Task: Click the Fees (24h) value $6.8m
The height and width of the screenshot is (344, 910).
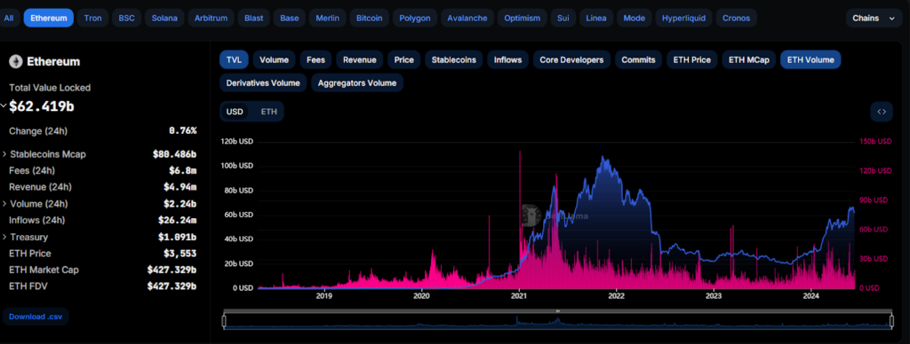Action: coord(183,171)
